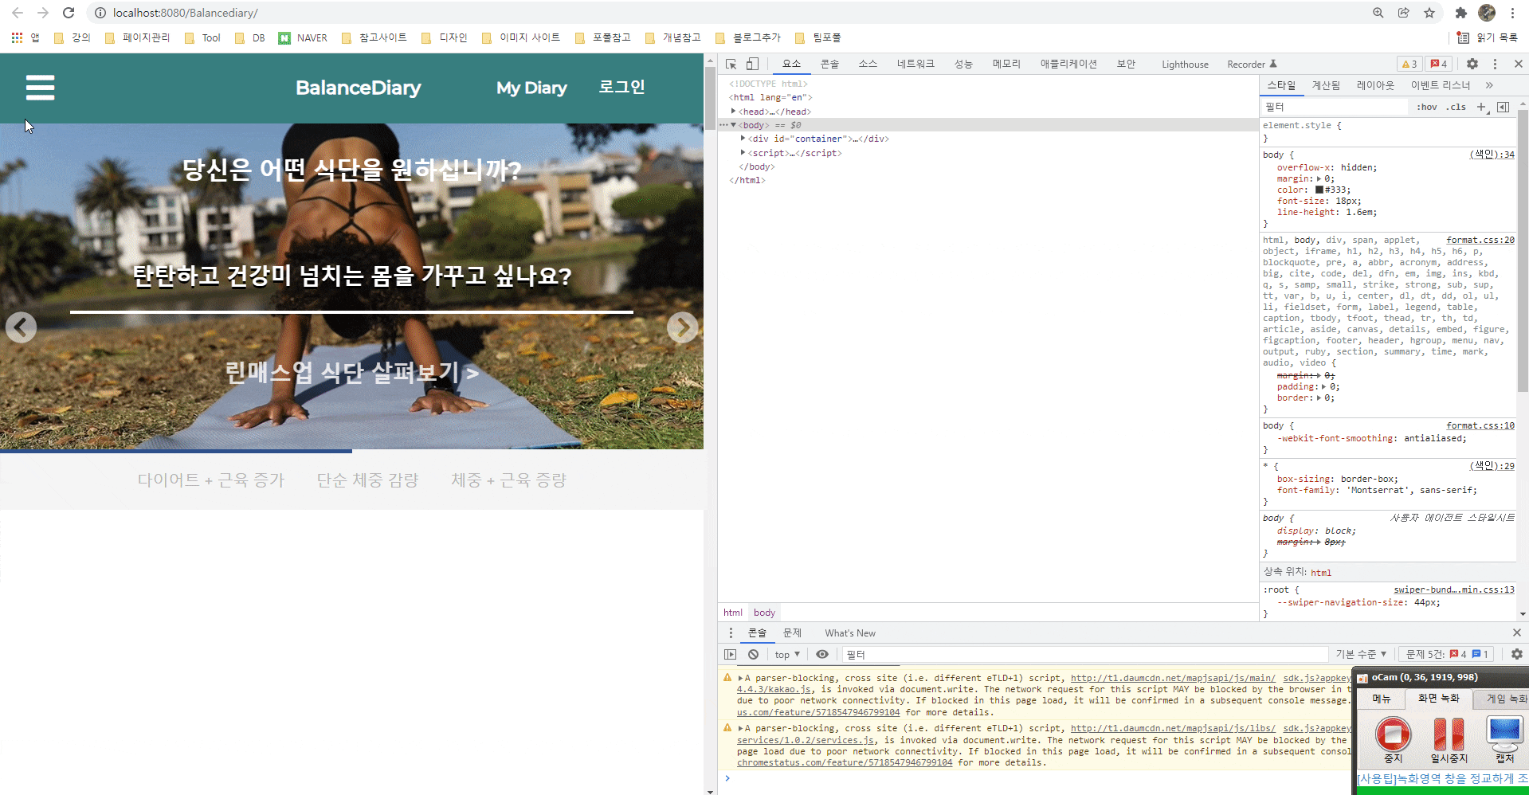Image resolution: width=1529 pixels, height=795 pixels.
Task: Go to the previous slide with the left arrow
Action: point(21,327)
